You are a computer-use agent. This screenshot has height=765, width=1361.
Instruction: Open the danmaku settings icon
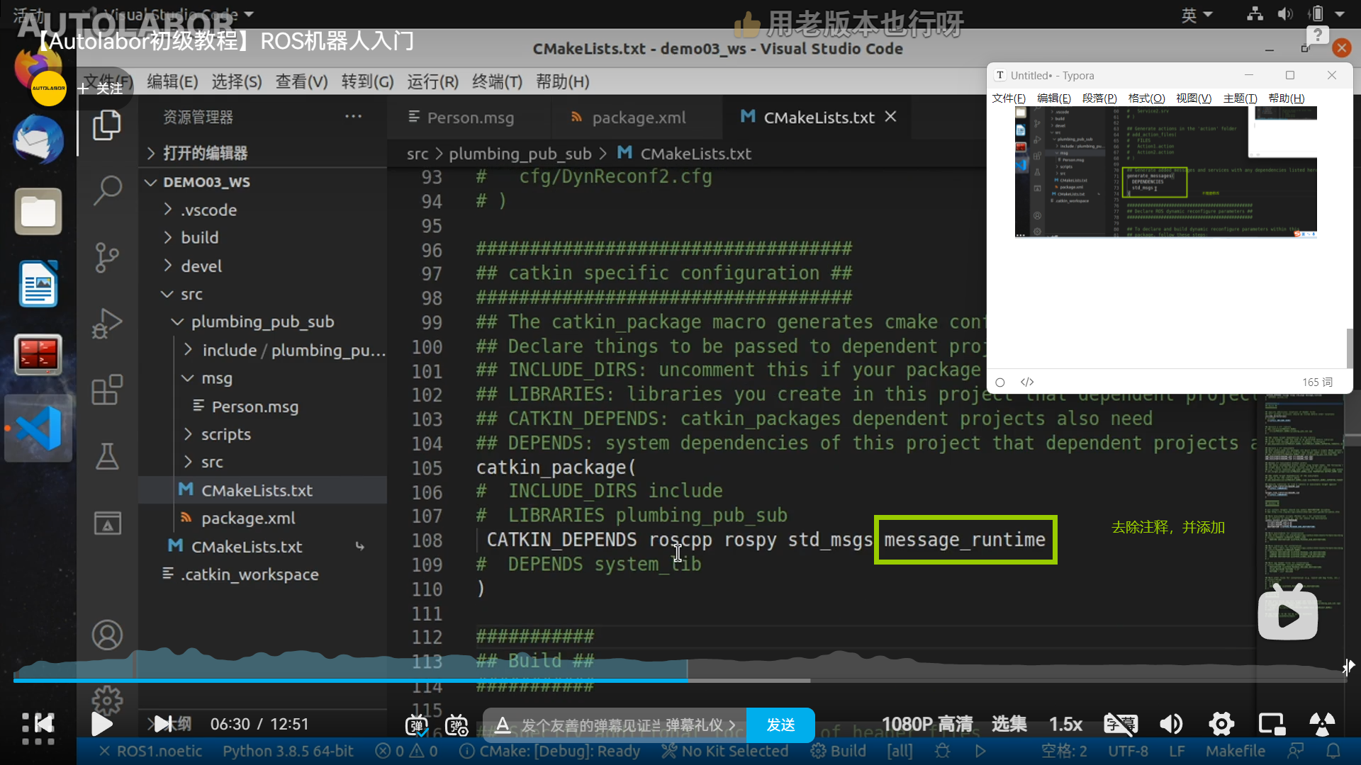click(x=457, y=725)
